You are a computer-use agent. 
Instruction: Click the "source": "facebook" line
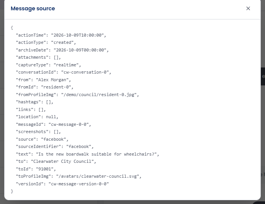point(42,139)
